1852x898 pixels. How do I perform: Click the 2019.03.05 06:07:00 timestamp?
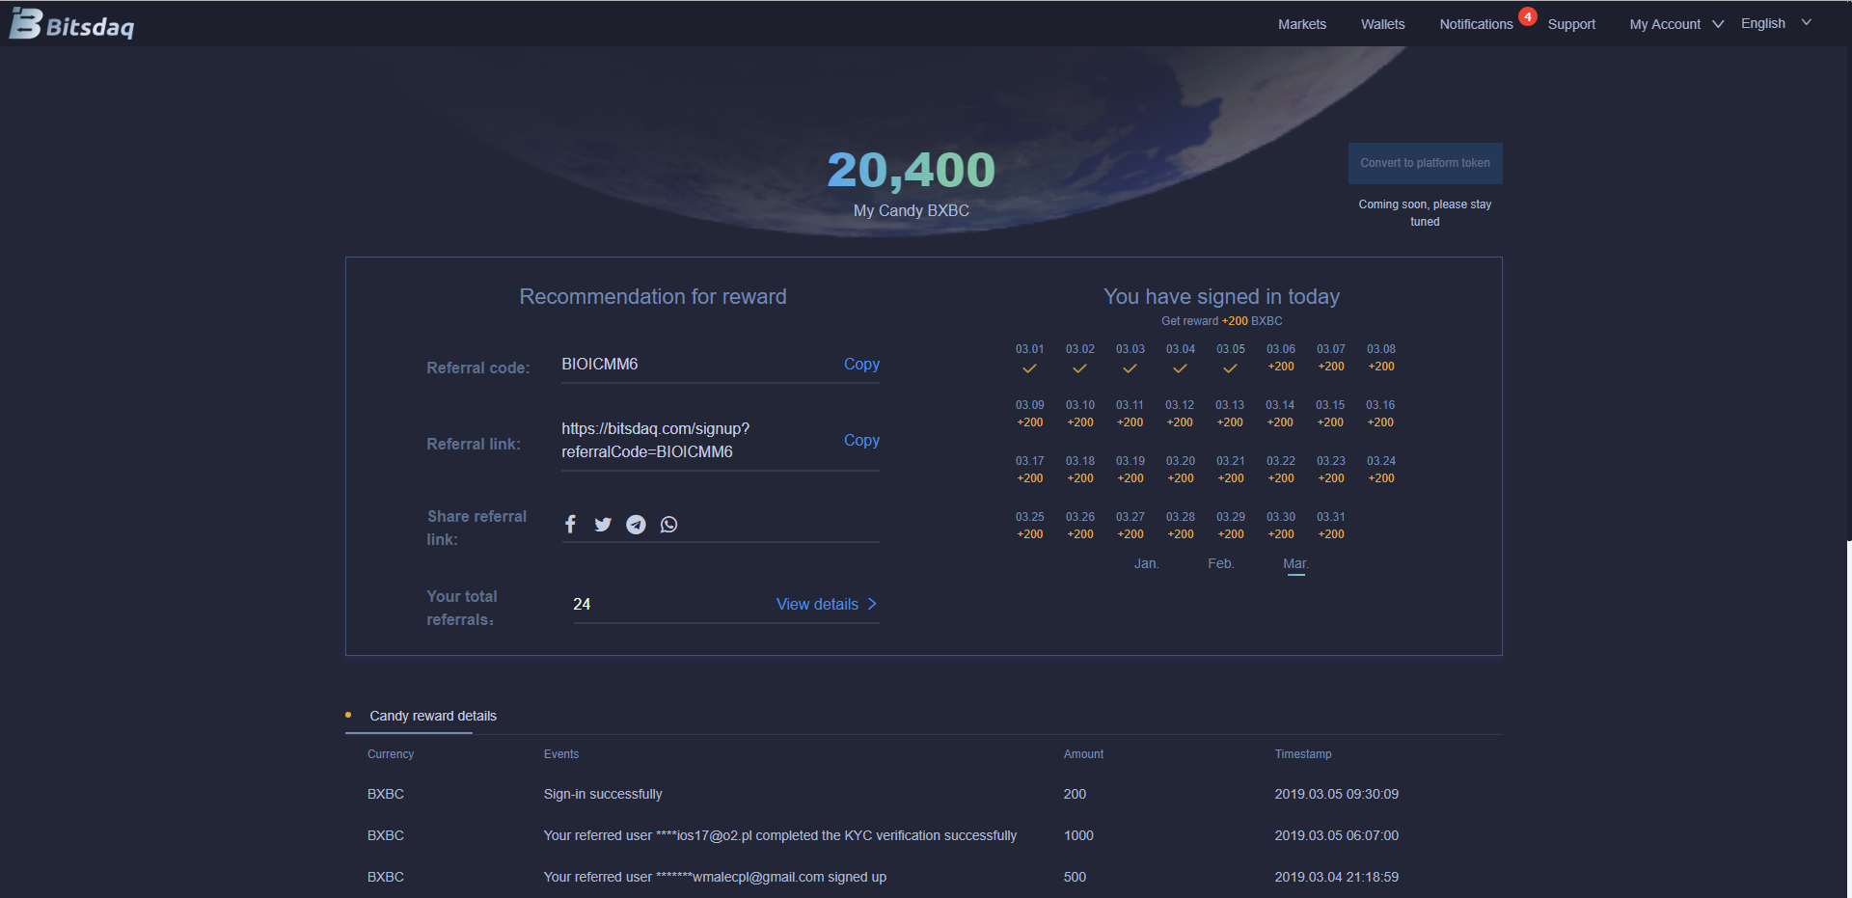(x=1336, y=835)
